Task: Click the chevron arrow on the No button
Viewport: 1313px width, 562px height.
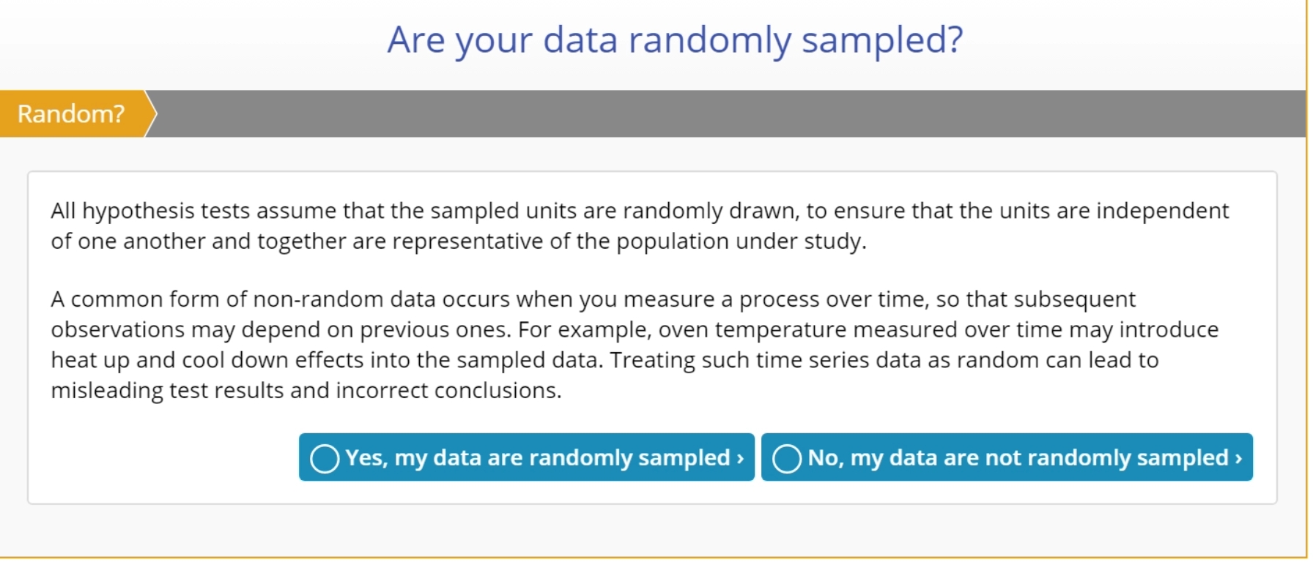Action: tap(1239, 459)
